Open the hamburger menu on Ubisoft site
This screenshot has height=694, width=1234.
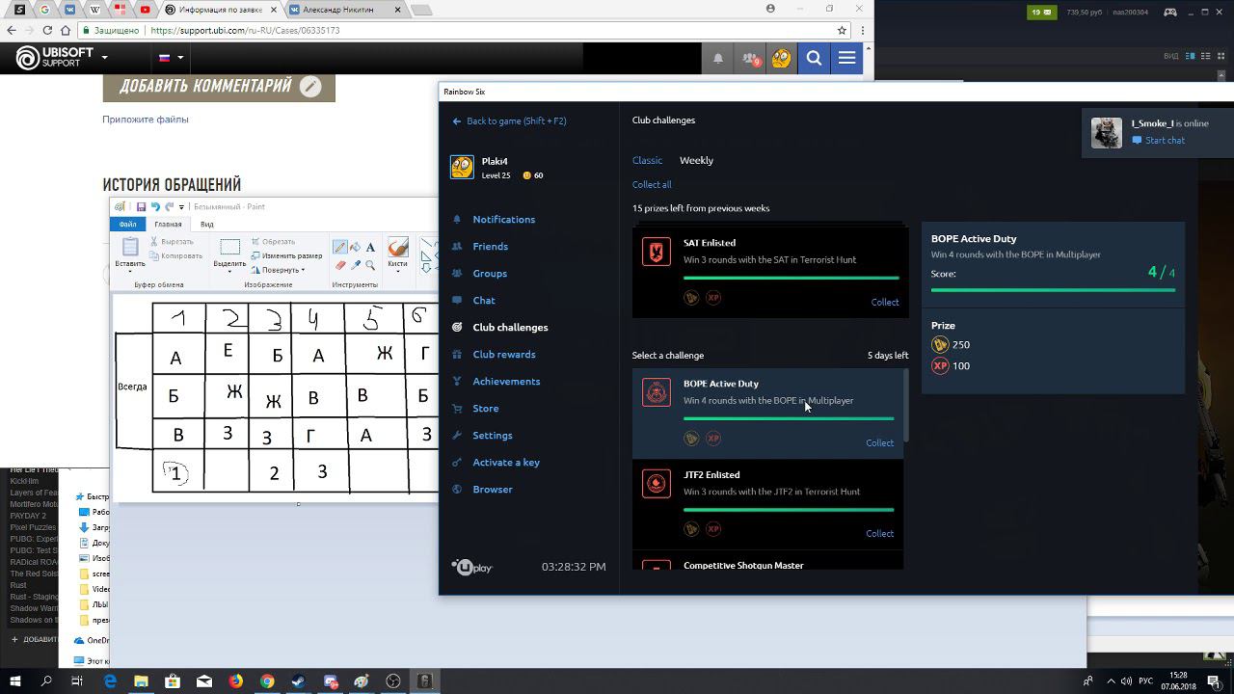point(846,58)
